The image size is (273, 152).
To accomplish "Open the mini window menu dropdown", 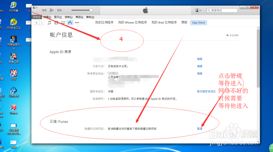I will click(x=35, y=8).
